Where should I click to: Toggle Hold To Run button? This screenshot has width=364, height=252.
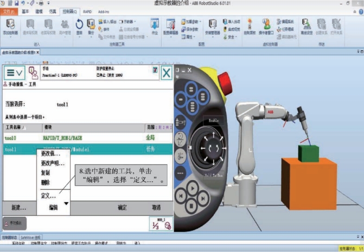(214, 175)
